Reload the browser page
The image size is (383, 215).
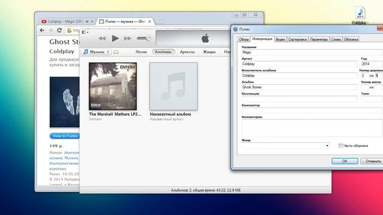59,30
